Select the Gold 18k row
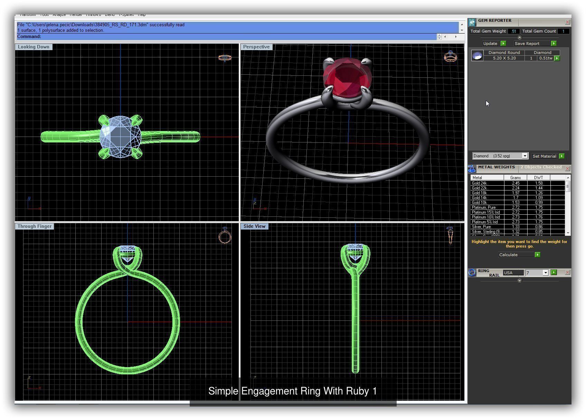Image resolution: width=586 pixels, height=419 pixels. point(517,193)
